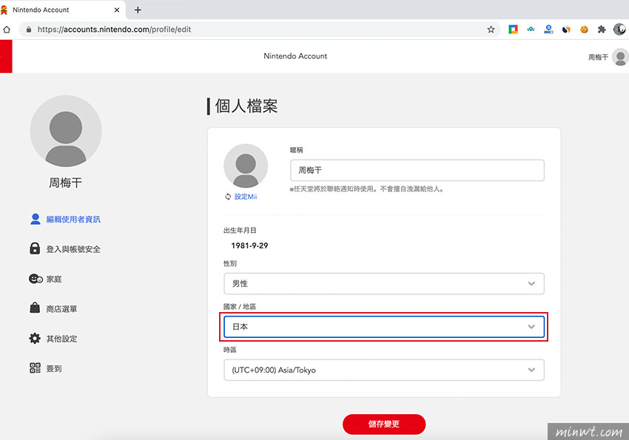Close the Nintendo Account tab
This screenshot has width=629, height=440.
(x=117, y=10)
